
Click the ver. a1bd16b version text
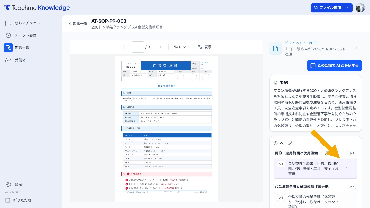click(12, 192)
